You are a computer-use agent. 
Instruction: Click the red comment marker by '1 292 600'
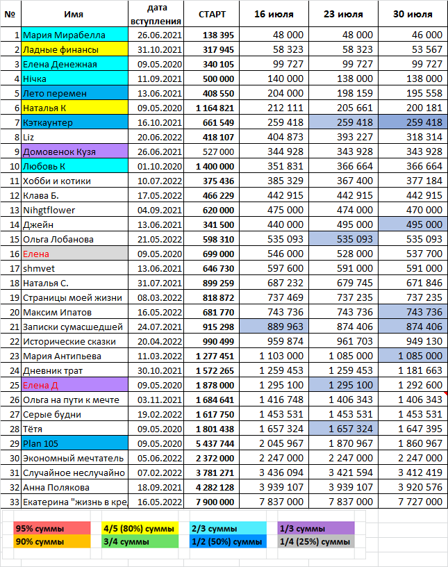(446, 393)
